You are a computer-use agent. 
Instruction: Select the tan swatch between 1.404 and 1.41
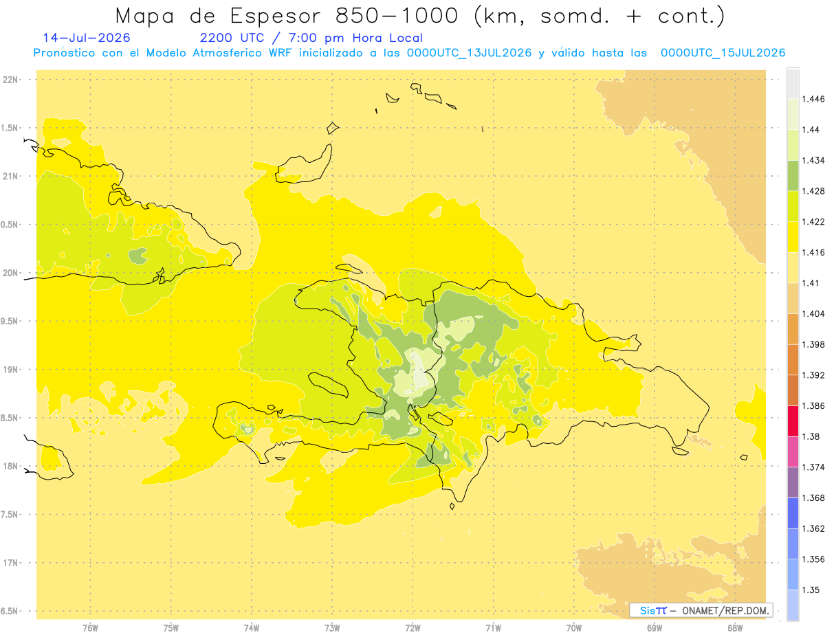coord(793,298)
